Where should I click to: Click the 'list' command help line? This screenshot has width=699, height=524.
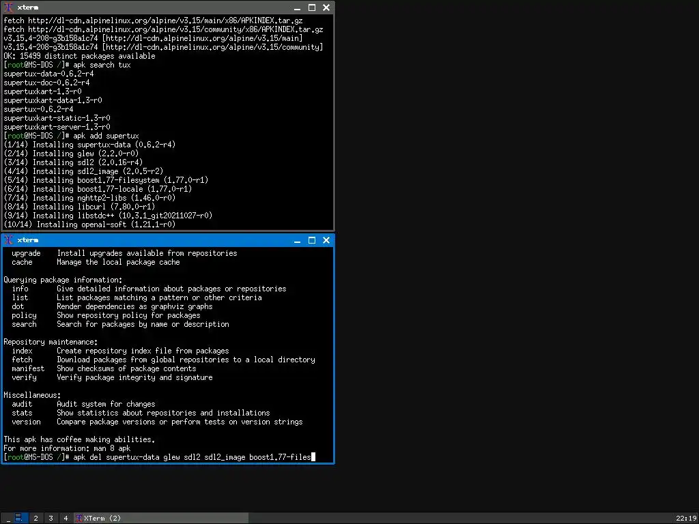point(137,297)
